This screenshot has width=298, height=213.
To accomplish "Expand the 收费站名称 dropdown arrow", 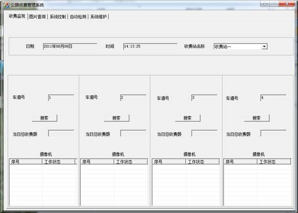I will pyautogui.click(x=264, y=46).
